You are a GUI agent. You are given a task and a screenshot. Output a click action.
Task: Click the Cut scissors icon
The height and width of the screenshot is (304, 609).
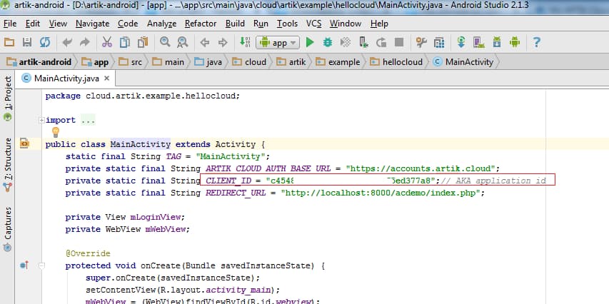pos(107,42)
